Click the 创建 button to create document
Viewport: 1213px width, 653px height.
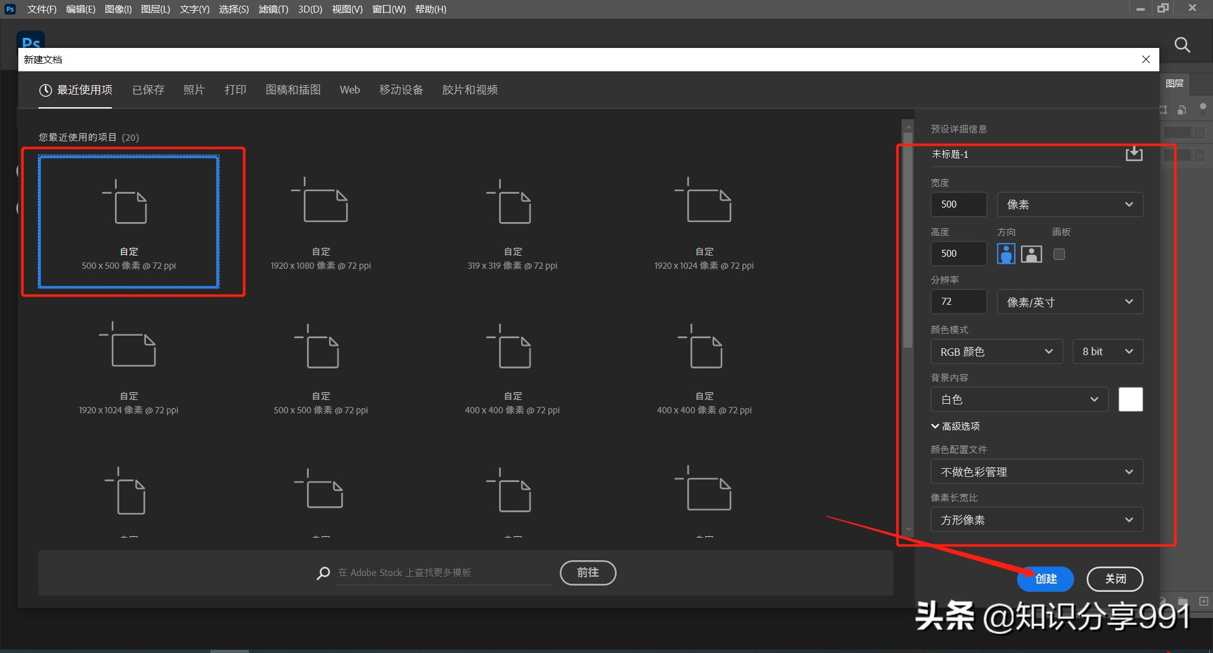coord(1045,579)
